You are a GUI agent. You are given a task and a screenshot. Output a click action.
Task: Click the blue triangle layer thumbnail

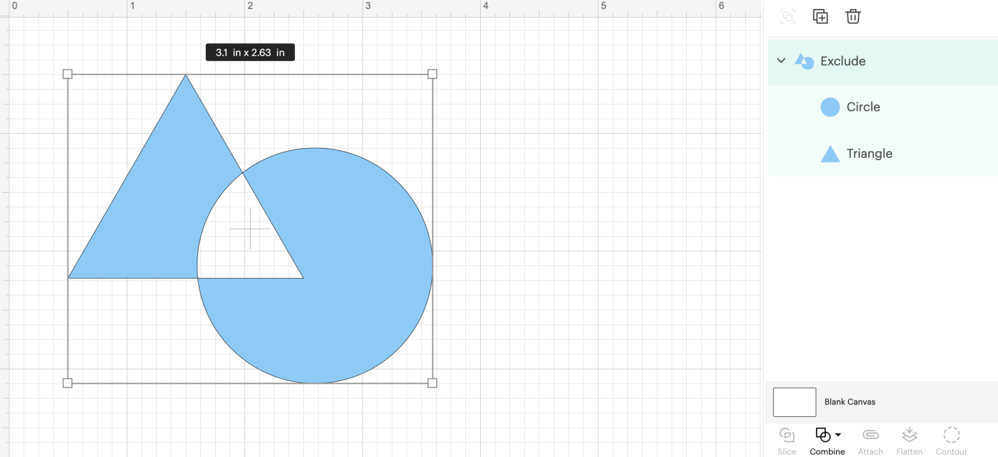pos(830,153)
